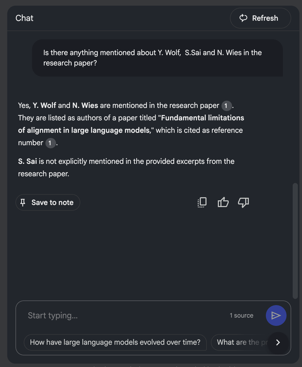Open the first citation after 'research paper'
This screenshot has width=302, height=367.
tap(226, 106)
